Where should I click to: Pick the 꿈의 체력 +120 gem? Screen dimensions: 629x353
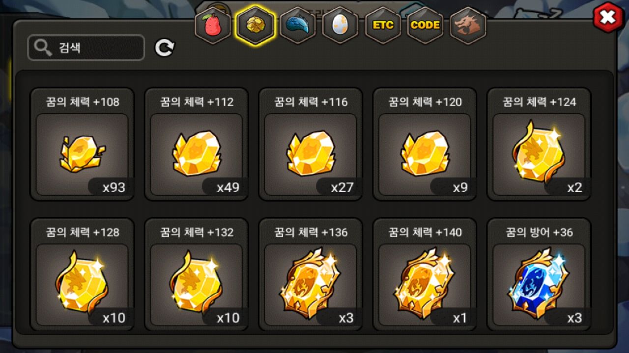(425, 144)
